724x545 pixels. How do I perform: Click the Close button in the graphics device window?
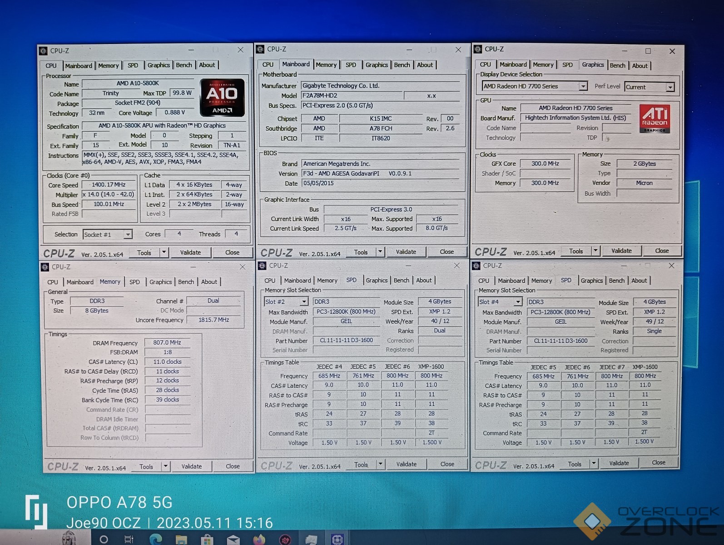662,251
